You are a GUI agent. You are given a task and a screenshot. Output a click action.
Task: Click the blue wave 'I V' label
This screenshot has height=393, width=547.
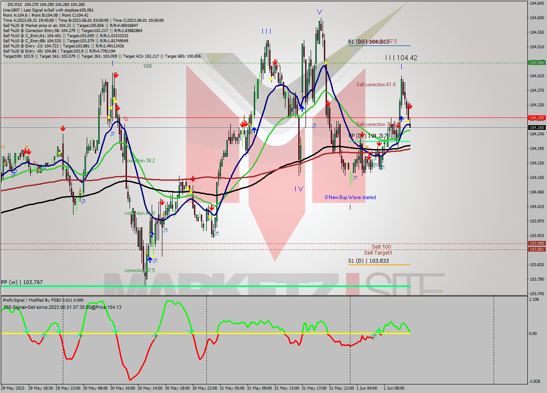(299, 188)
